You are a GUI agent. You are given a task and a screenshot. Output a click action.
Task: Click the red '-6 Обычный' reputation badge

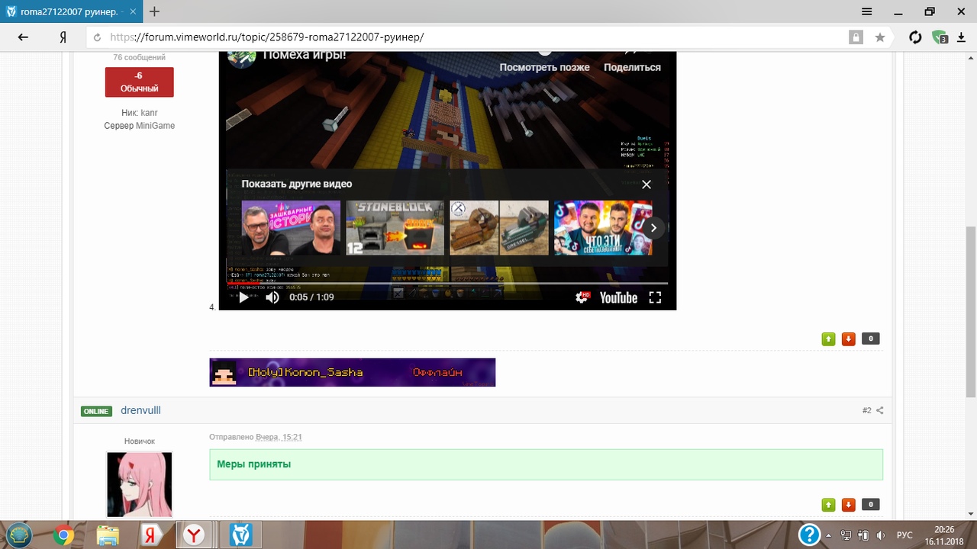point(139,82)
